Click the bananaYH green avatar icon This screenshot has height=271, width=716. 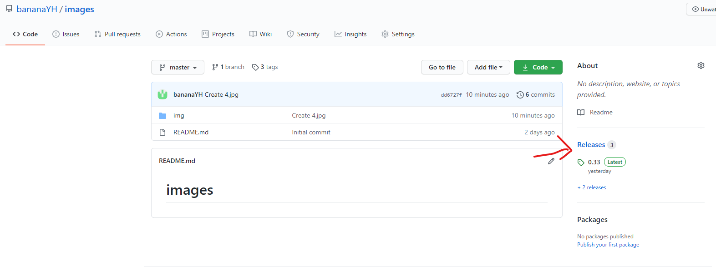(162, 94)
